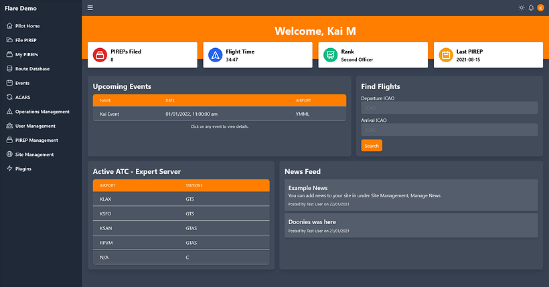Click the File PIREP folder icon
Viewport: 549px width, 287px height.
point(9,40)
